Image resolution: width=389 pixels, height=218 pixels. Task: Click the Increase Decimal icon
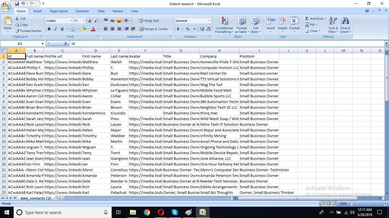201,29
